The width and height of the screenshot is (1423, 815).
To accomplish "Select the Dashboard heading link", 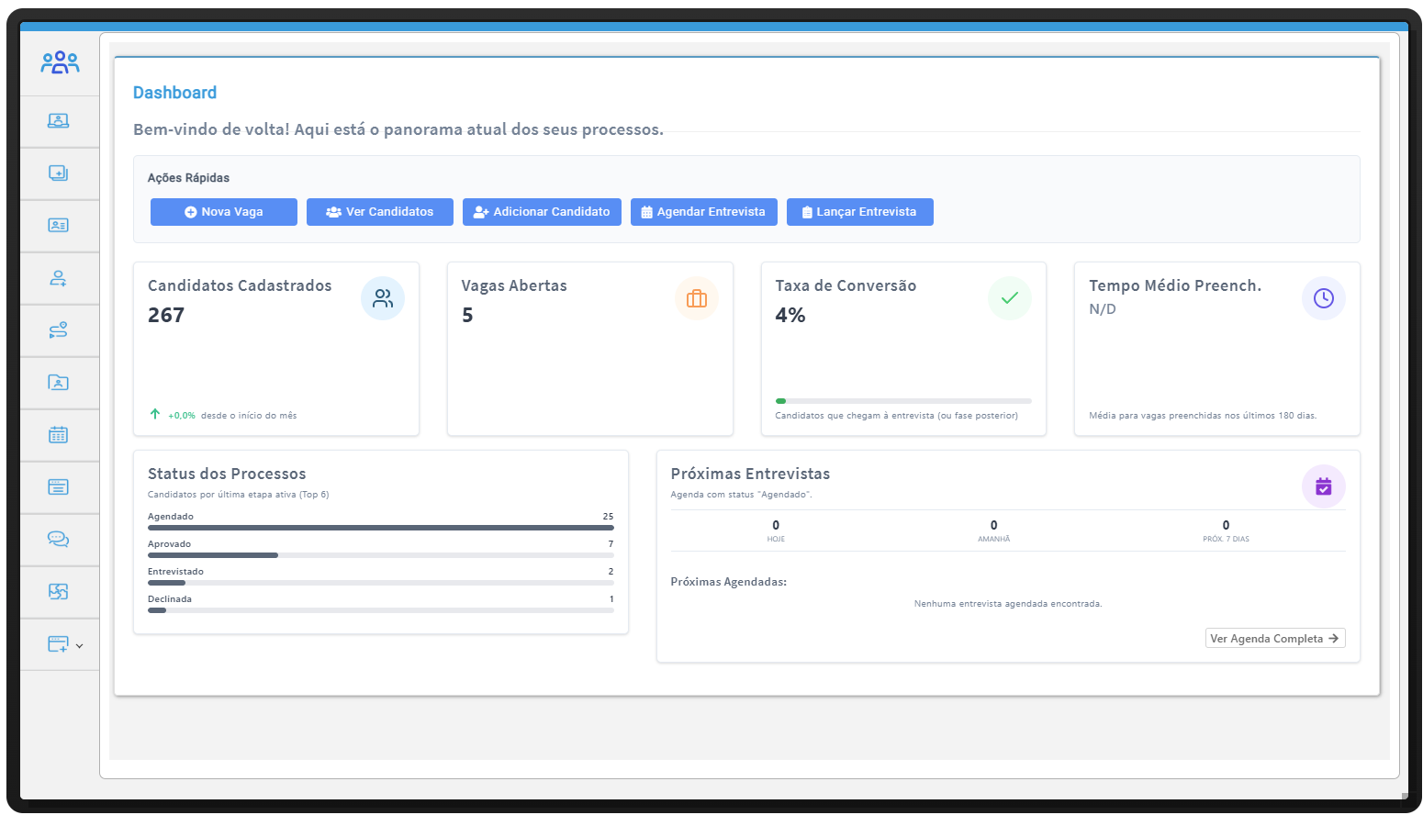I will click(x=174, y=92).
